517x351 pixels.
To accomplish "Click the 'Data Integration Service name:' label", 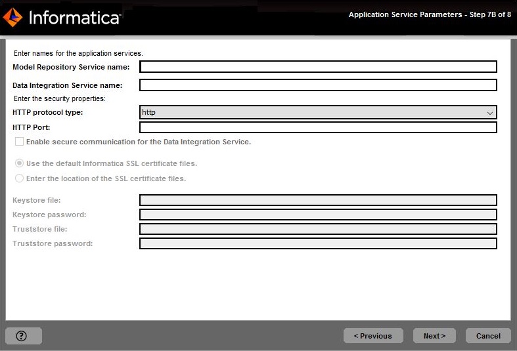I will [68, 85].
